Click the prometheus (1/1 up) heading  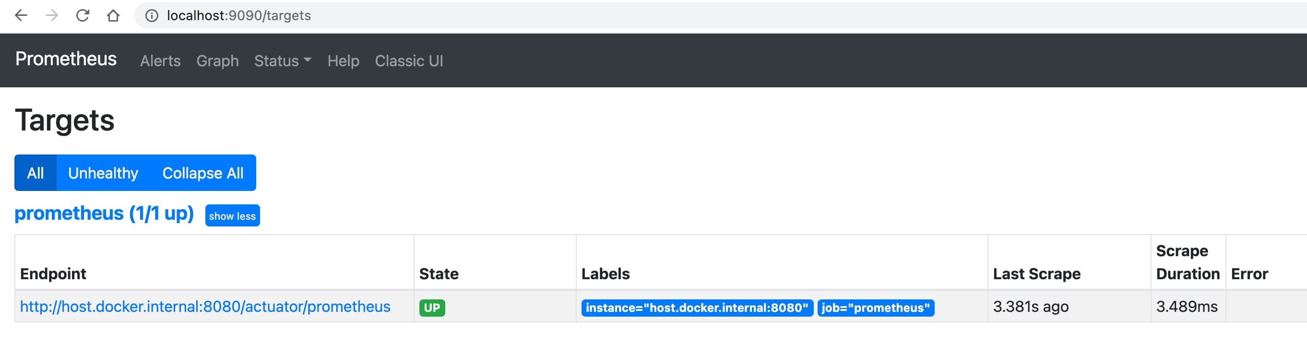104,214
